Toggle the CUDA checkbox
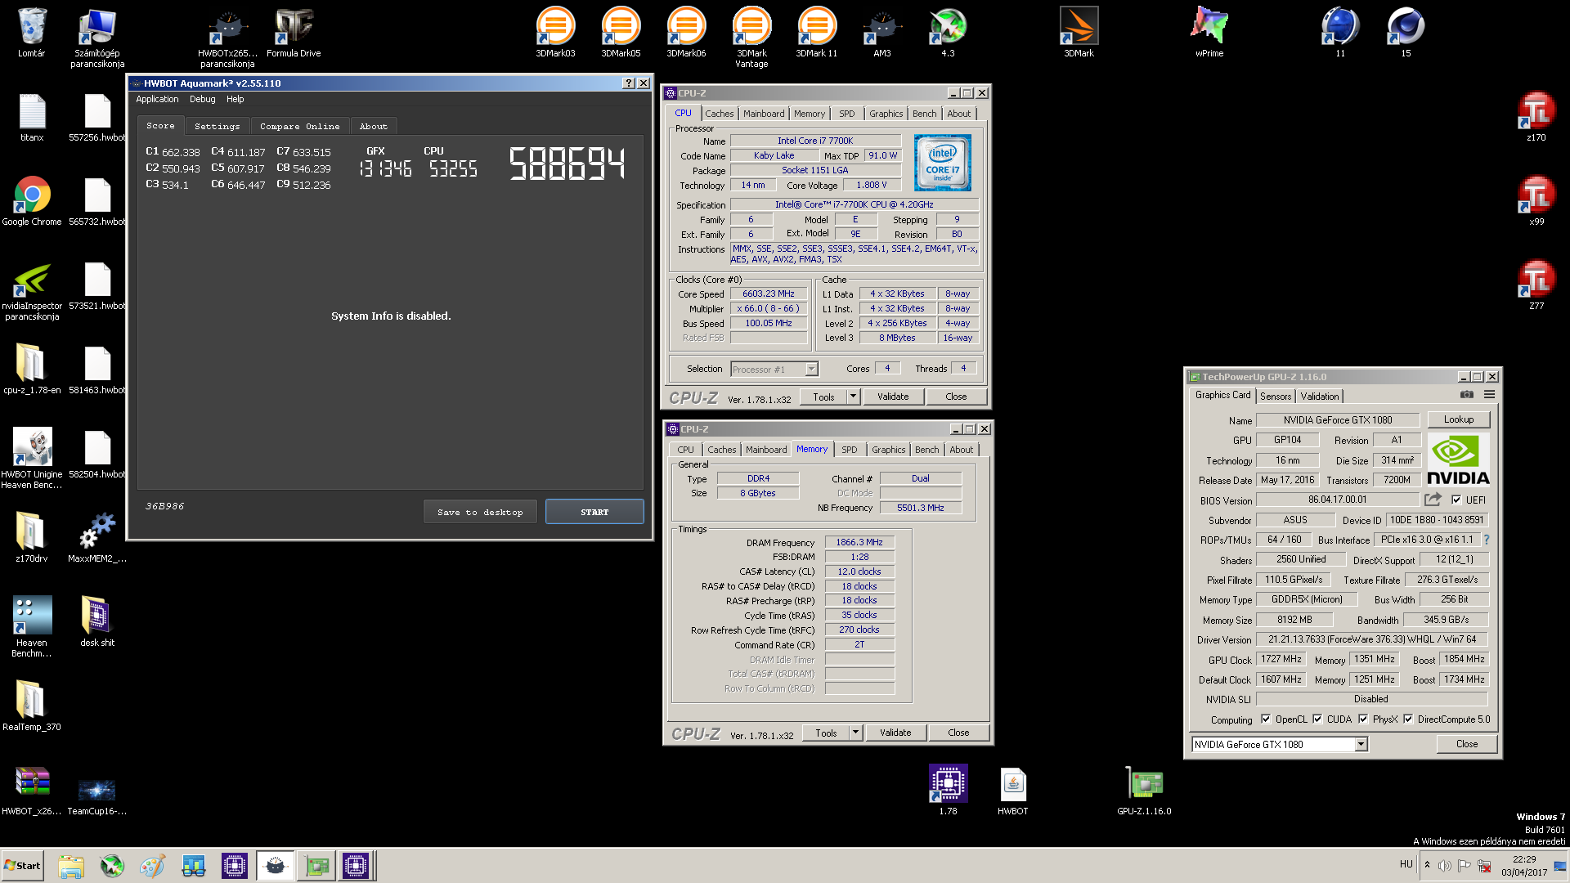1570x883 pixels. click(1317, 719)
